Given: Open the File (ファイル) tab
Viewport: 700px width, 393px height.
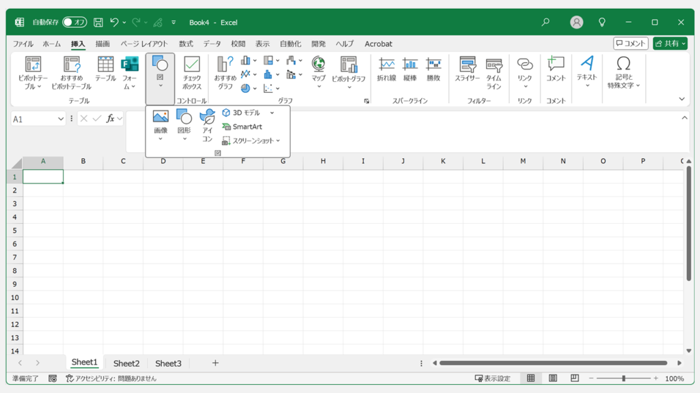Looking at the screenshot, I should click(x=23, y=44).
